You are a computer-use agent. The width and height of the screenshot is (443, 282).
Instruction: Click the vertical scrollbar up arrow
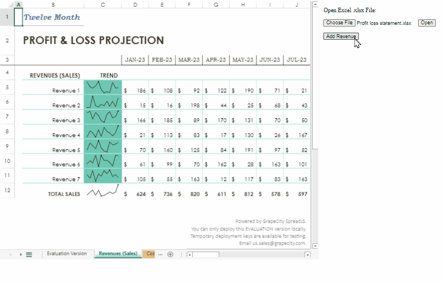point(315,4)
